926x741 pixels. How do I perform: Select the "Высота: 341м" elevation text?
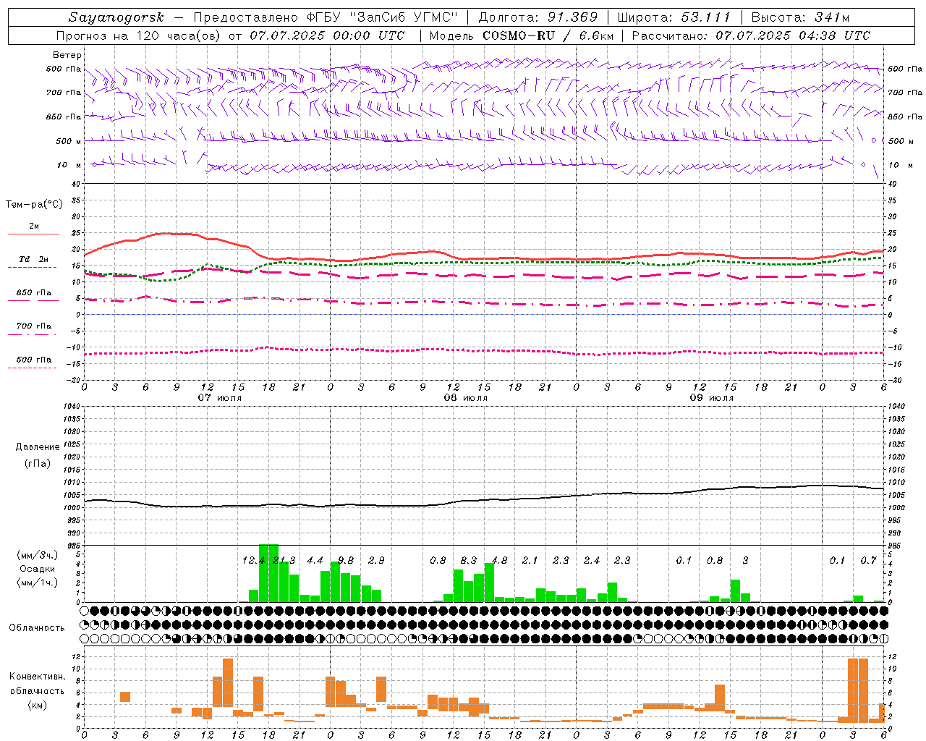800,17
